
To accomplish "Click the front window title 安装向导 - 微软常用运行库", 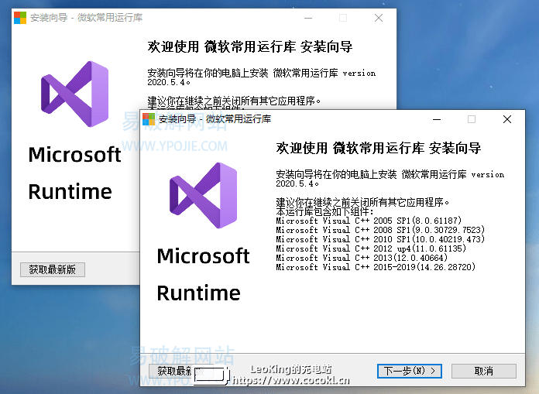I will [x=215, y=119].
